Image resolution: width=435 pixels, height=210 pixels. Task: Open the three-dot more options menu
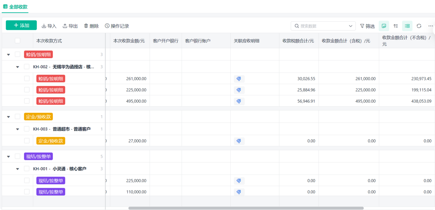pyautogui.click(x=430, y=26)
